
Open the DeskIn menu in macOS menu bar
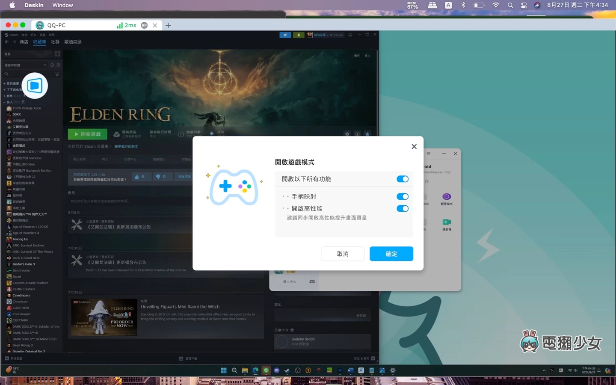tap(34, 5)
